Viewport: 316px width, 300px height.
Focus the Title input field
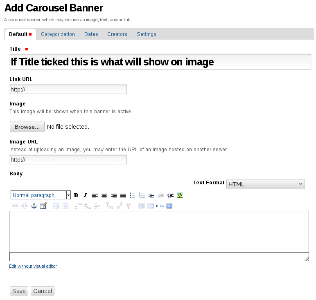160,62
